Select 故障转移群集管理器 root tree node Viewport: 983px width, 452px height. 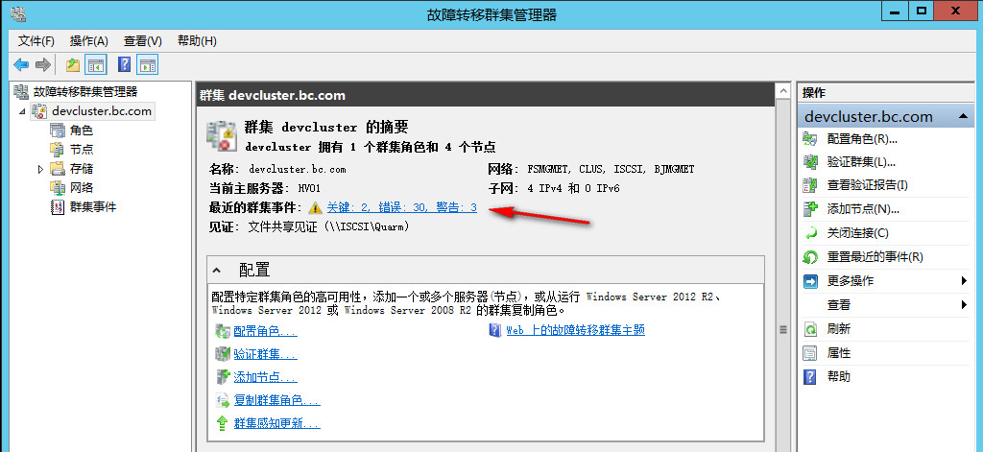[85, 91]
